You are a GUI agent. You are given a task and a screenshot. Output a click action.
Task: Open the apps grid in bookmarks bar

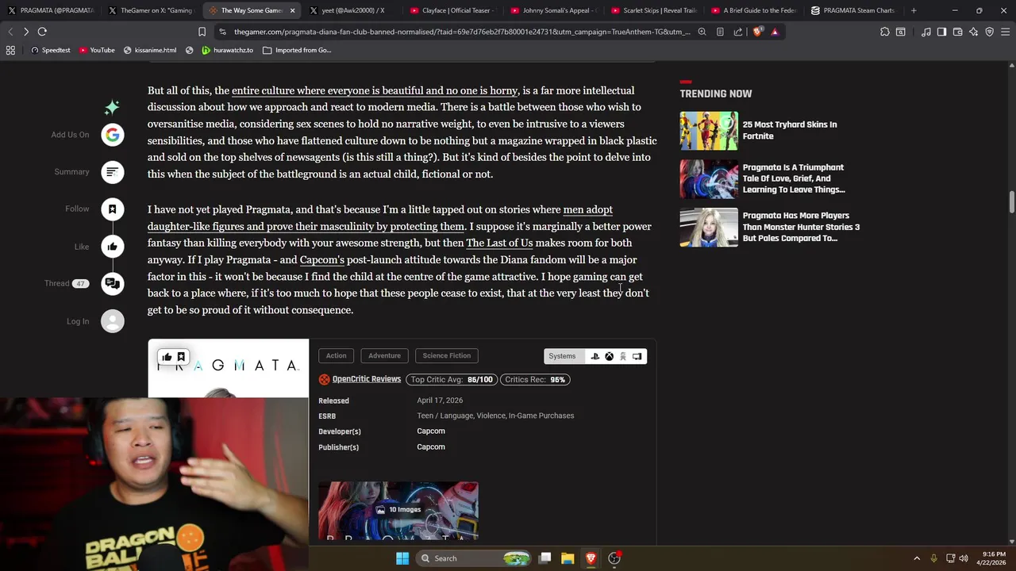(10, 50)
